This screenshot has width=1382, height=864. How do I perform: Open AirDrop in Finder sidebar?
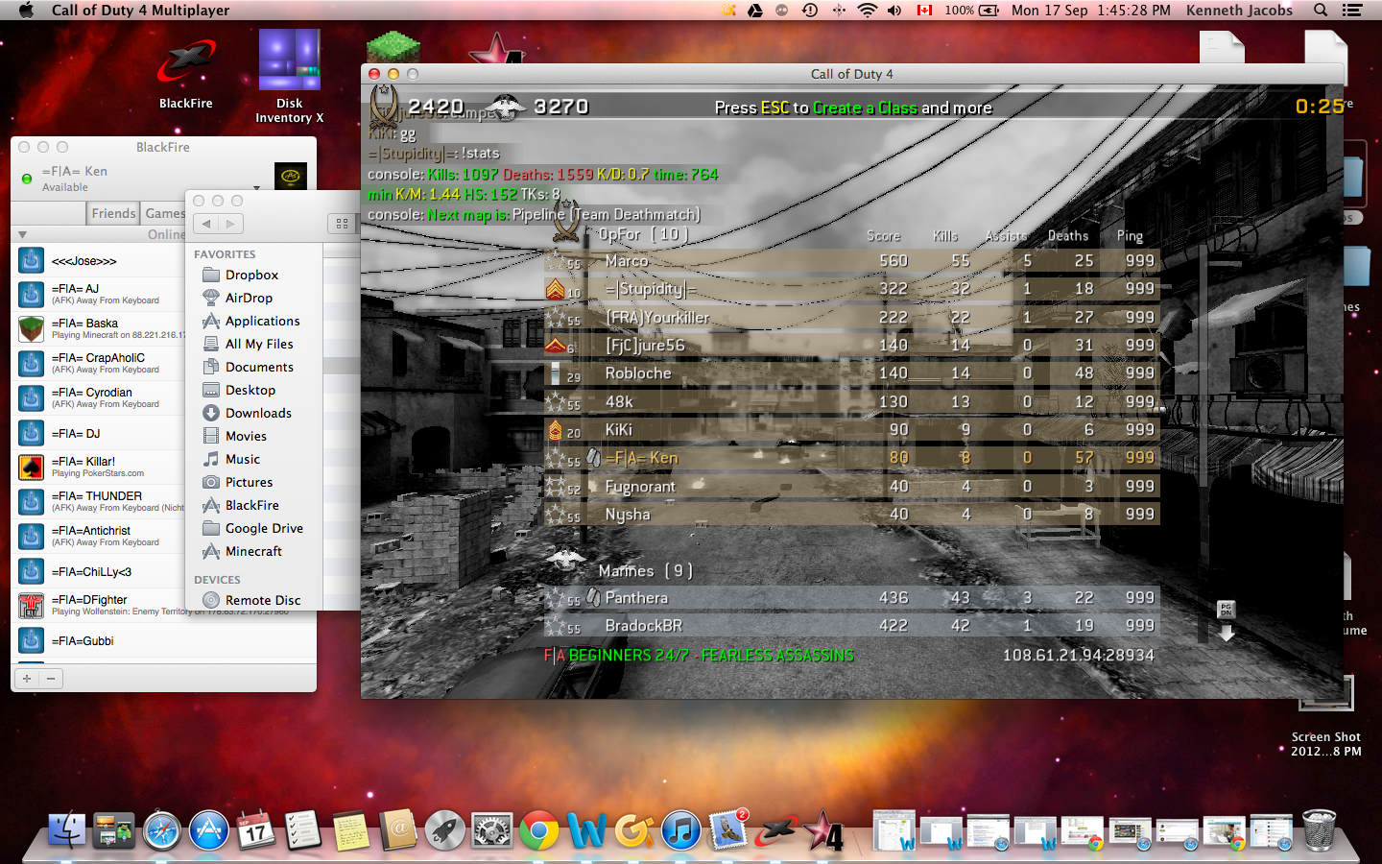(x=249, y=298)
